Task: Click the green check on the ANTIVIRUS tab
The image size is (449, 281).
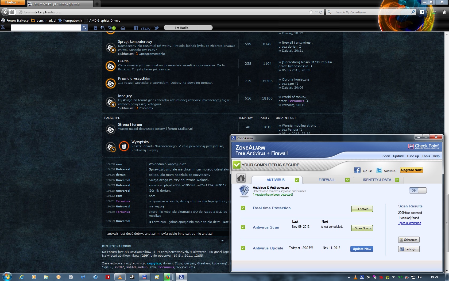Action: 297,180
